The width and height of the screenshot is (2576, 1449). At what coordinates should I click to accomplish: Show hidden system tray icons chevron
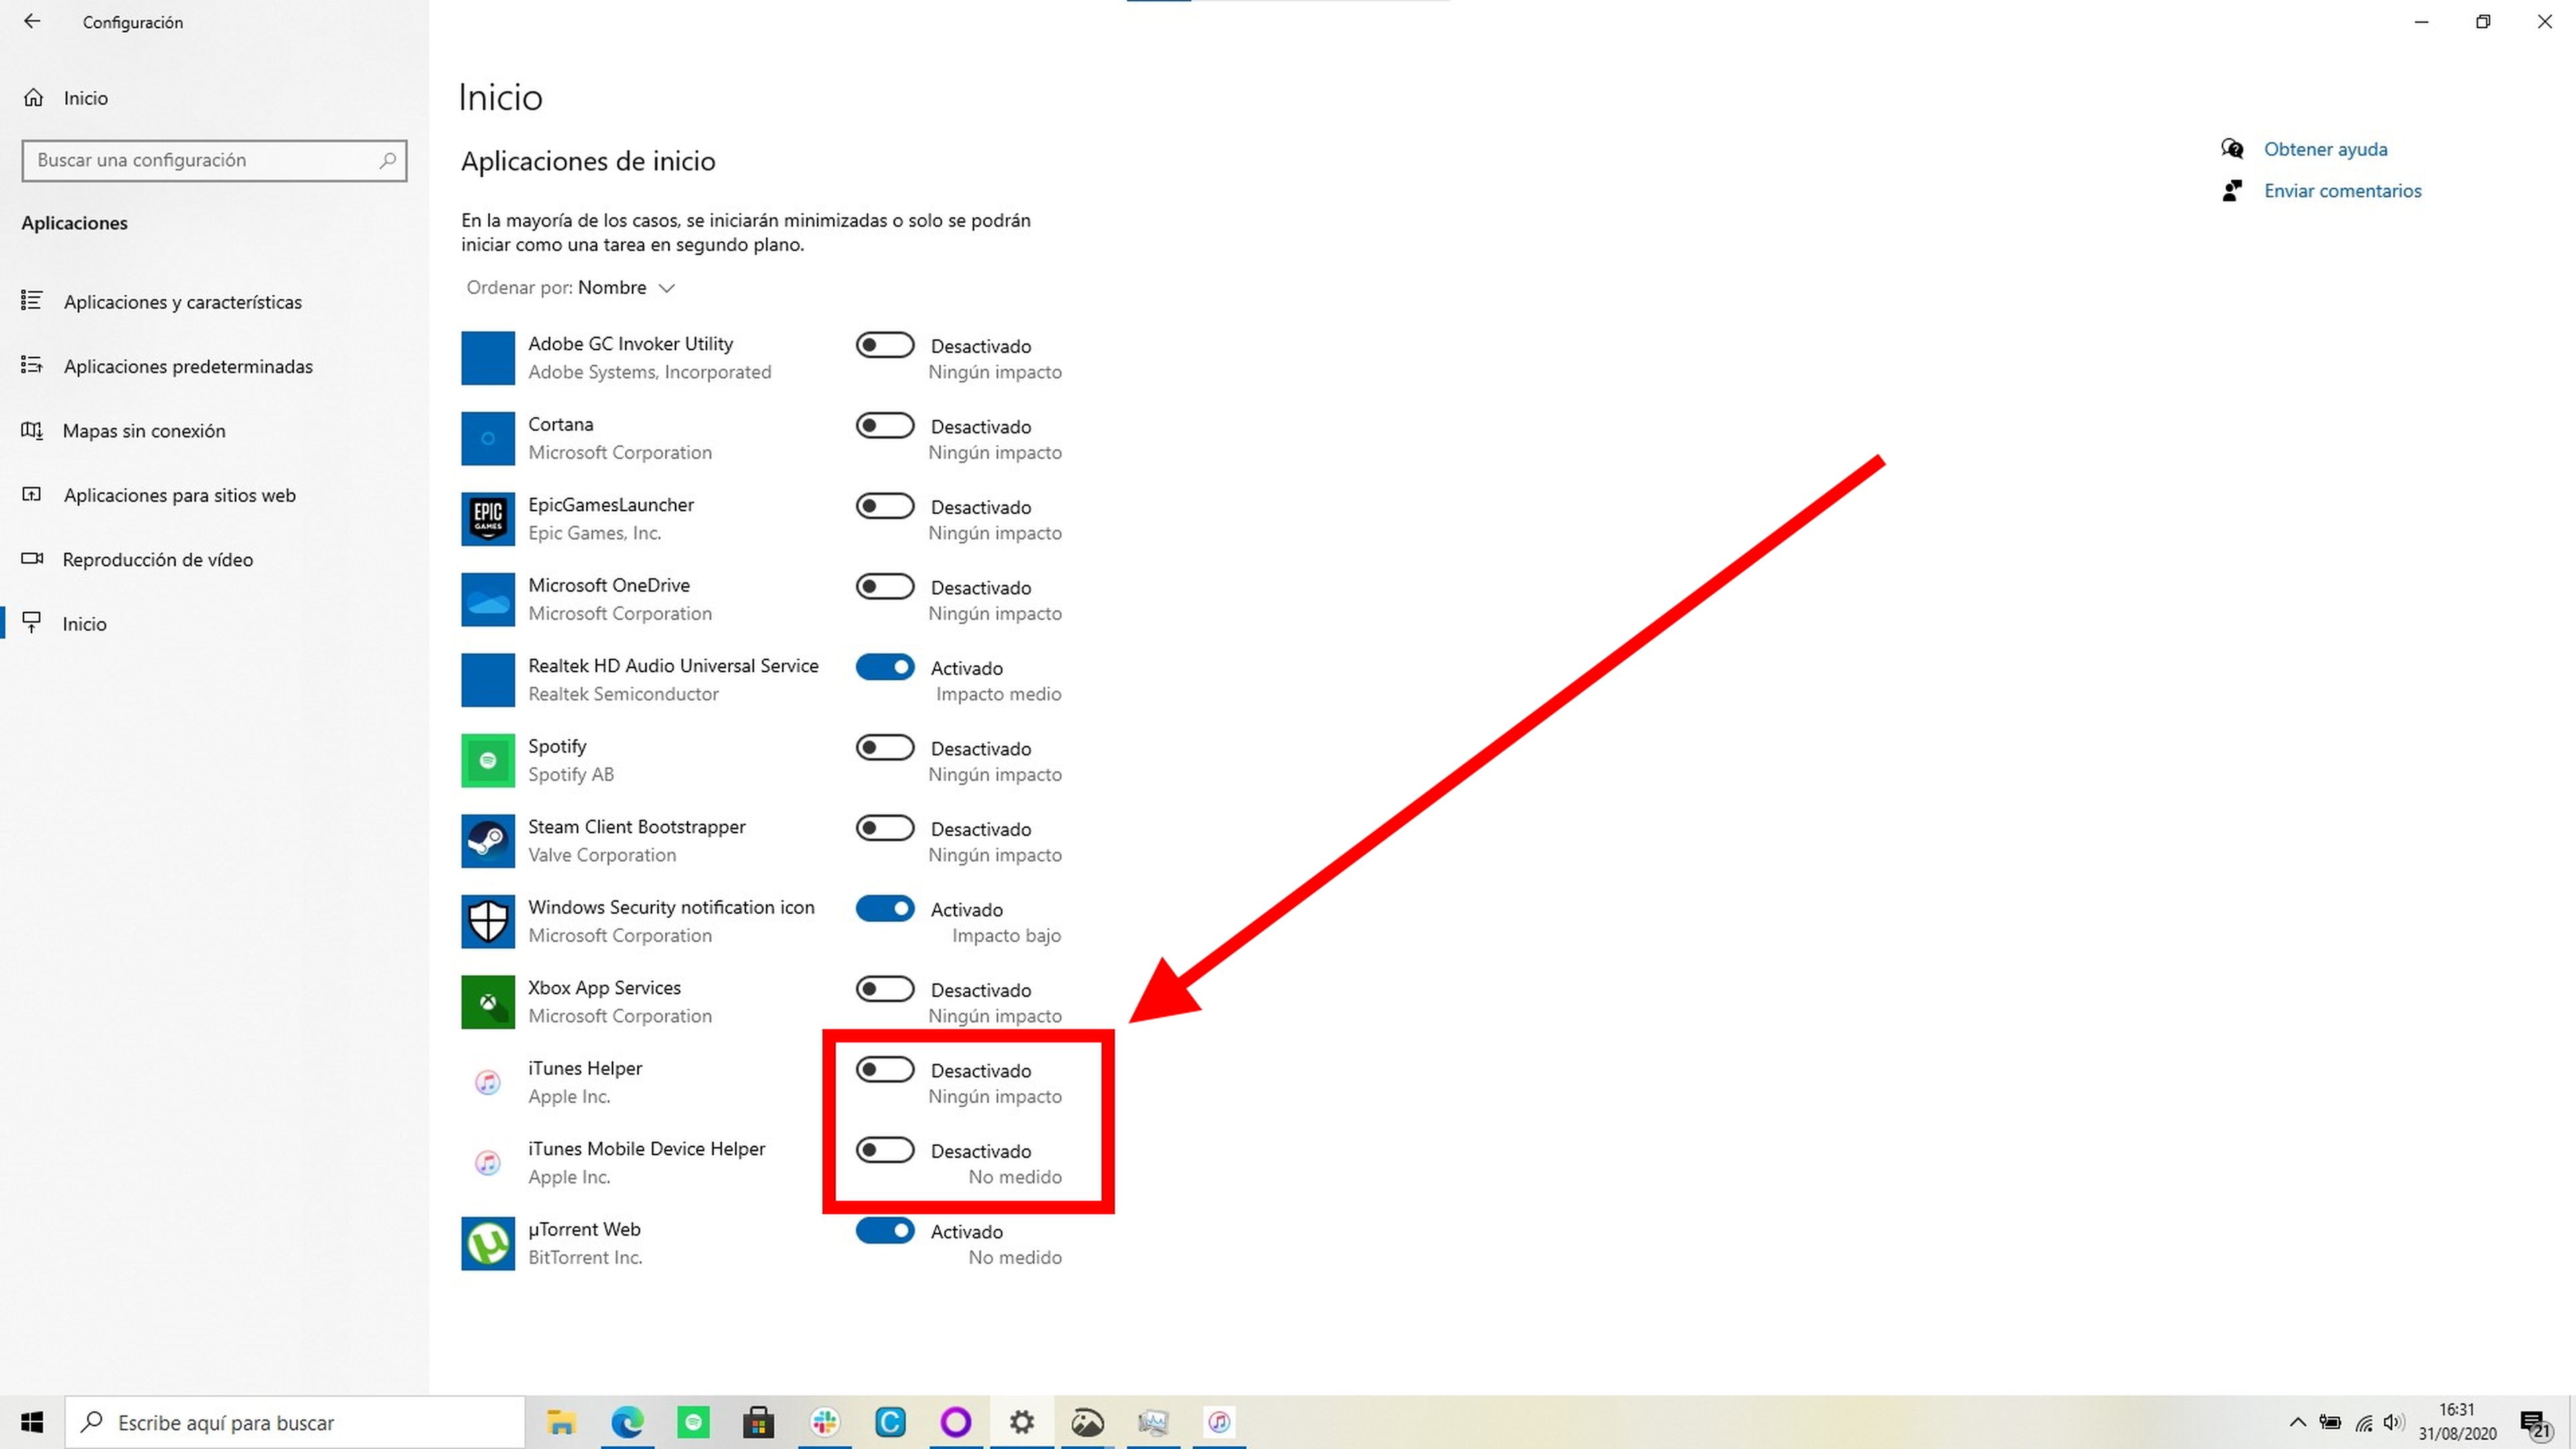[x=2297, y=1422]
